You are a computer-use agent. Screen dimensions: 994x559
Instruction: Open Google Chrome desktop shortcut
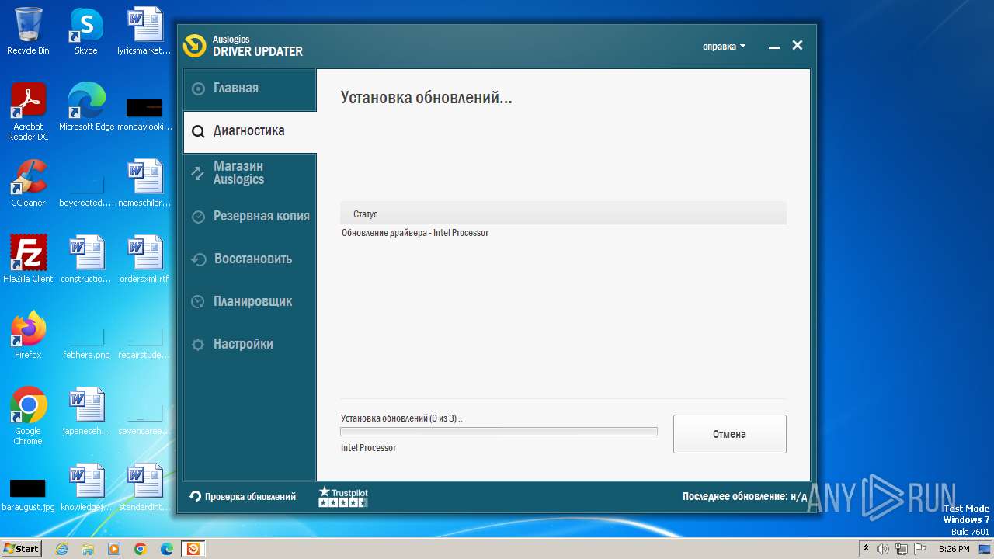click(28, 415)
